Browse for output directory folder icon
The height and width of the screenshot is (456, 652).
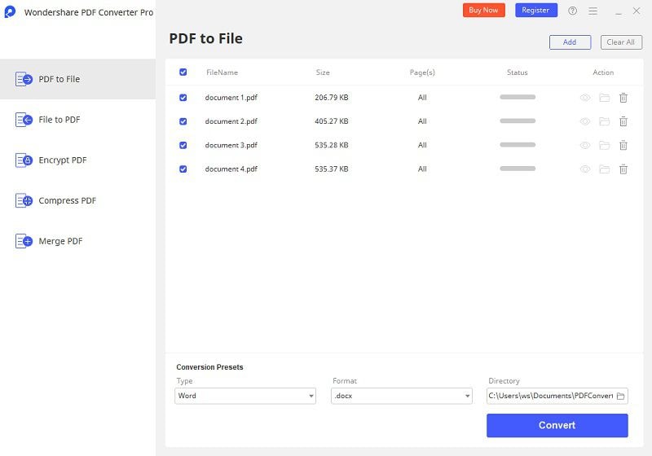tap(620, 397)
